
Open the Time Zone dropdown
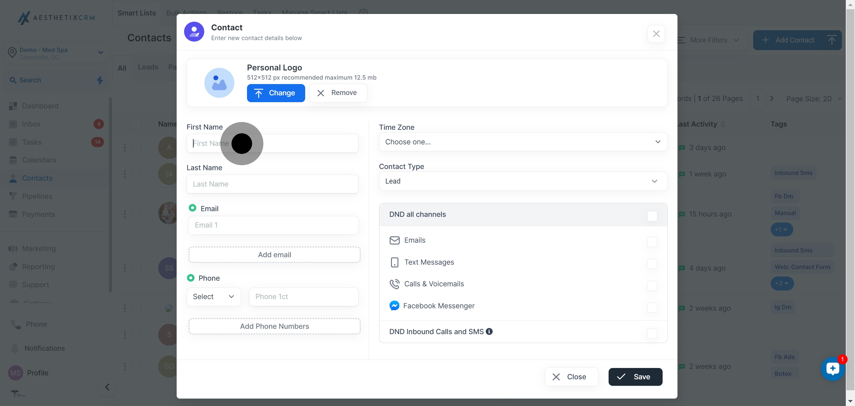click(x=523, y=142)
